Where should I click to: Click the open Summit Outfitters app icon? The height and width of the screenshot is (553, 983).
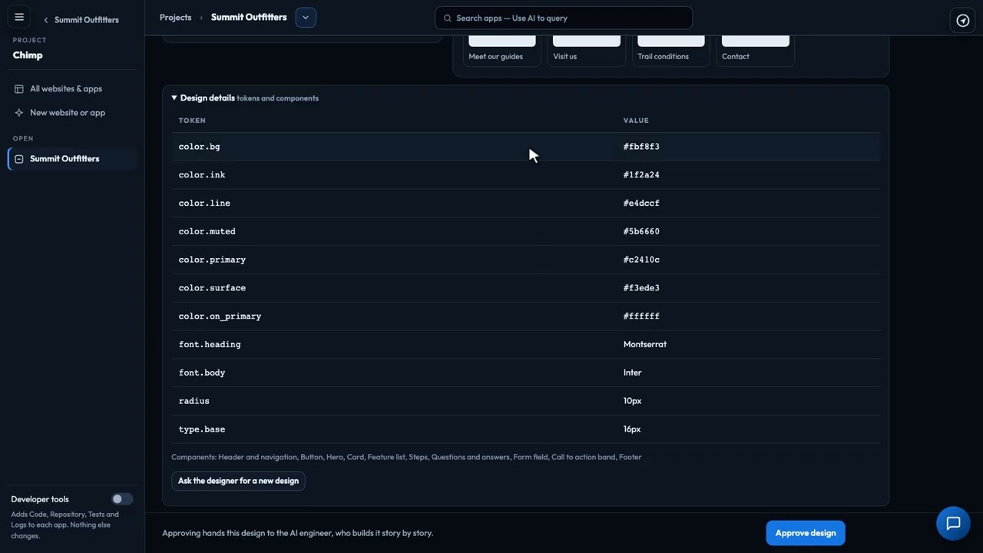click(x=19, y=159)
